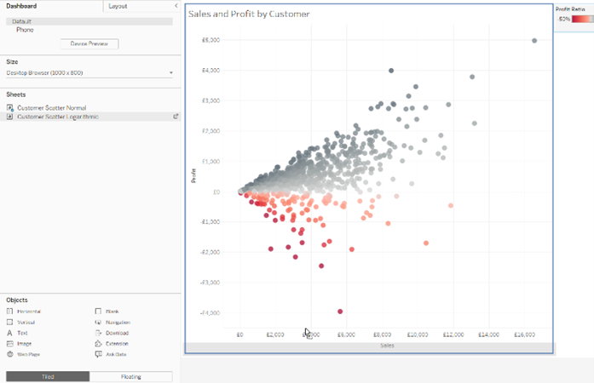This screenshot has width=594, height=383.
Task: Click the Ask Data object label
Action: [x=116, y=355]
